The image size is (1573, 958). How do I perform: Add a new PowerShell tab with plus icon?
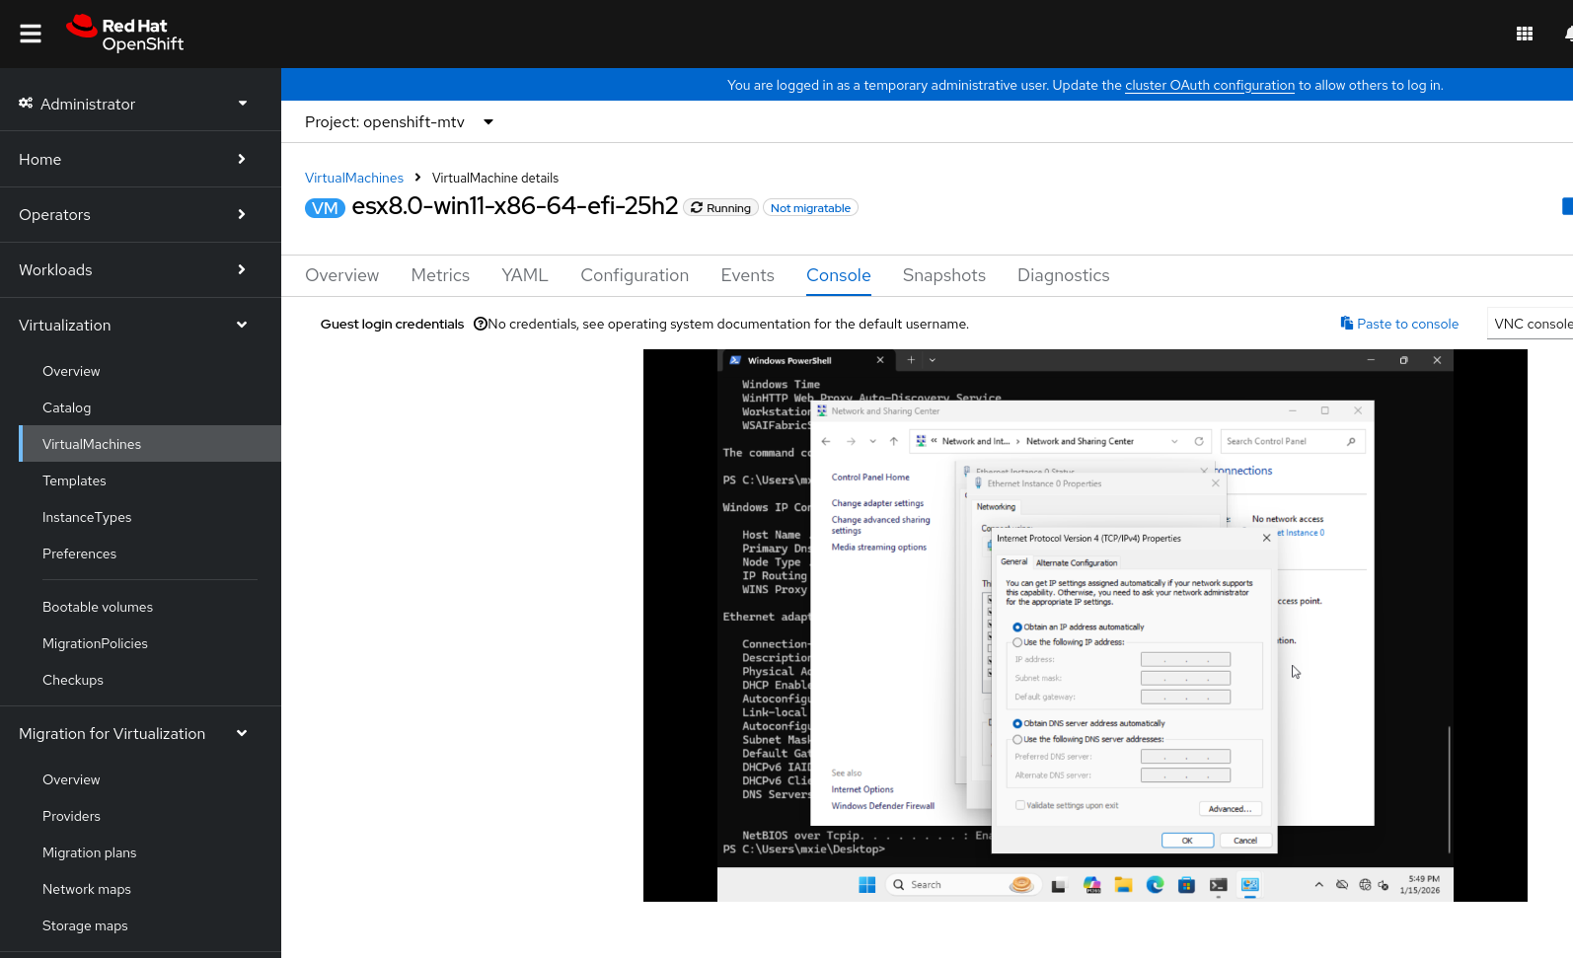click(x=911, y=360)
